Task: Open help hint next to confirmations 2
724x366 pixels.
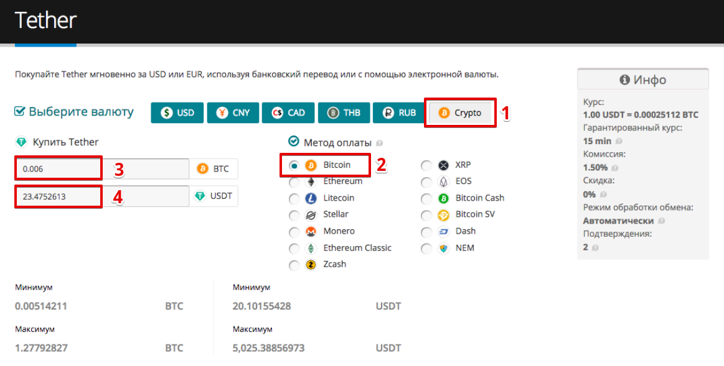Action: (595, 248)
